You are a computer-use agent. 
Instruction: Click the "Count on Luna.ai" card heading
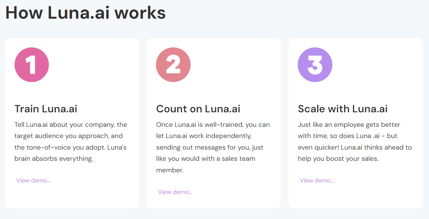click(x=198, y=109)
